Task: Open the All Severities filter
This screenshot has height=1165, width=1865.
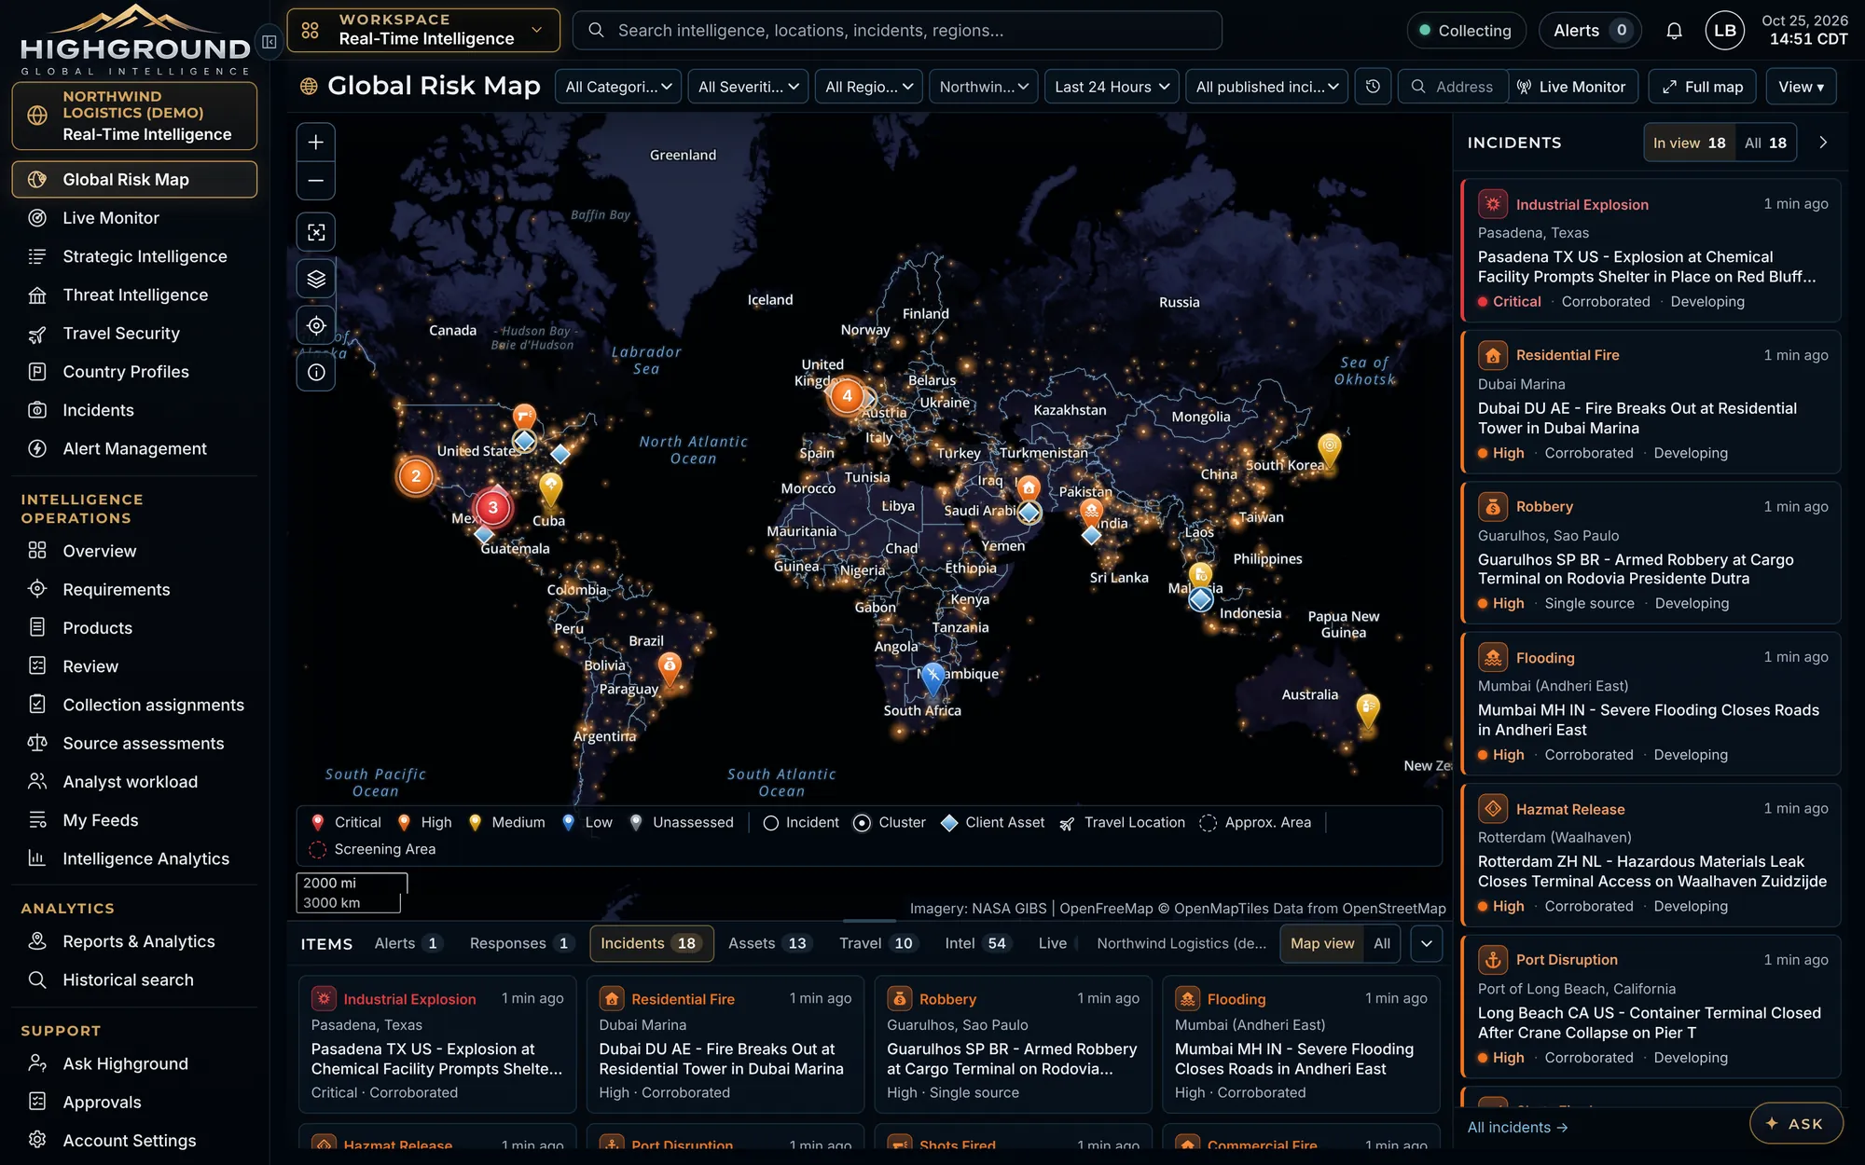Action: click(x=749, y=87)
